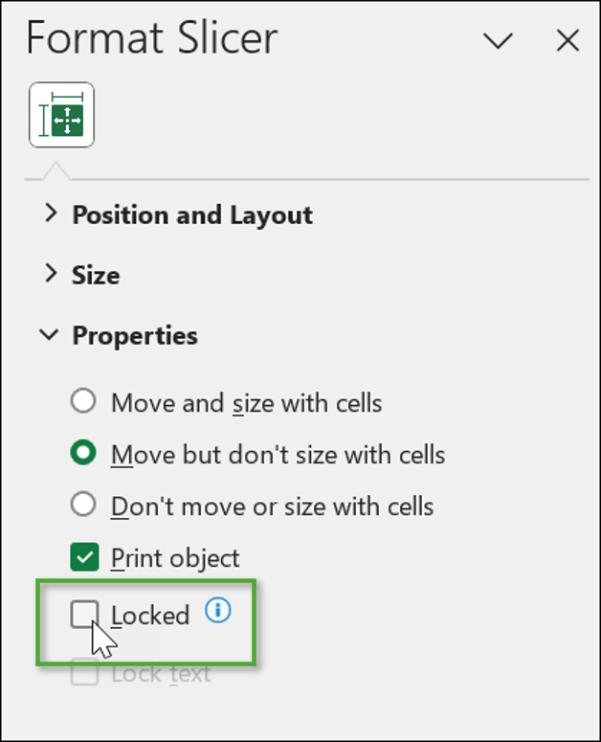Tick the greyed Lock text checkbox
Image resolution: width=601 pixels, height=742 pixels.
[x=84, y=673]
